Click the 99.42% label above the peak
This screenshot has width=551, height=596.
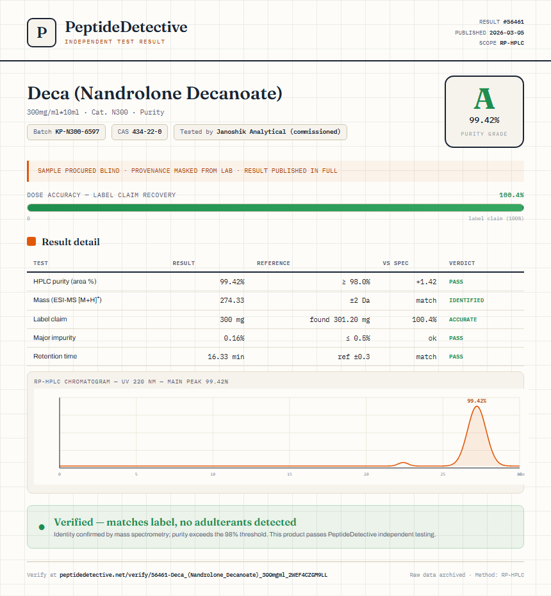477,401
